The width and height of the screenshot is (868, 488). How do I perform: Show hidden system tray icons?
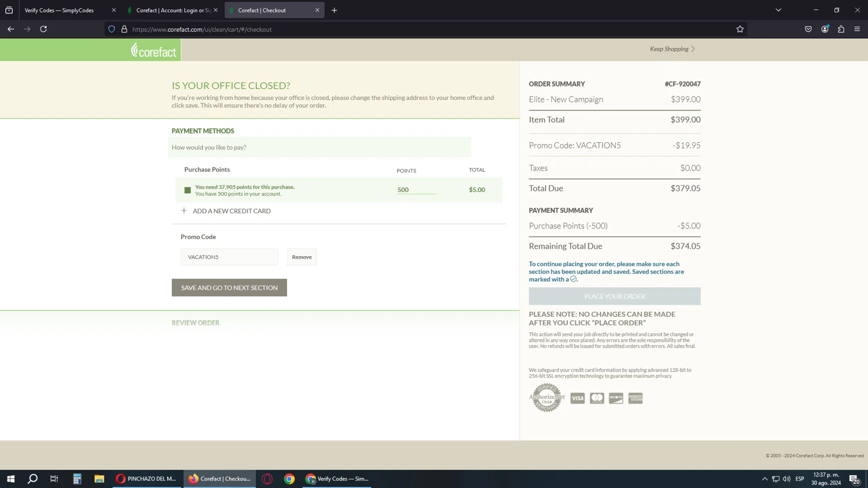click(x=764, y=479)
